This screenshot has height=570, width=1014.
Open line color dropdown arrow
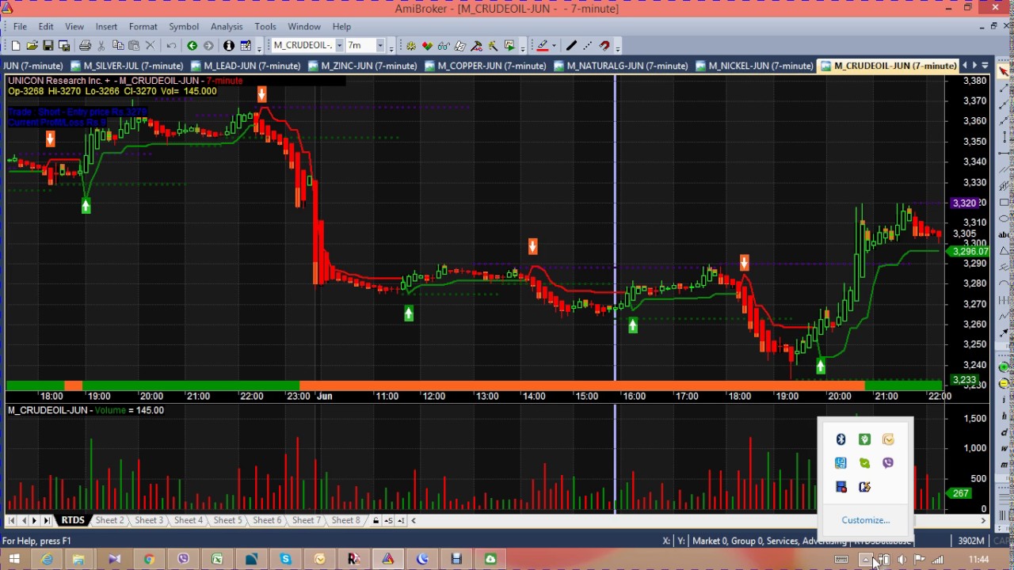click(x=553, y=46)
